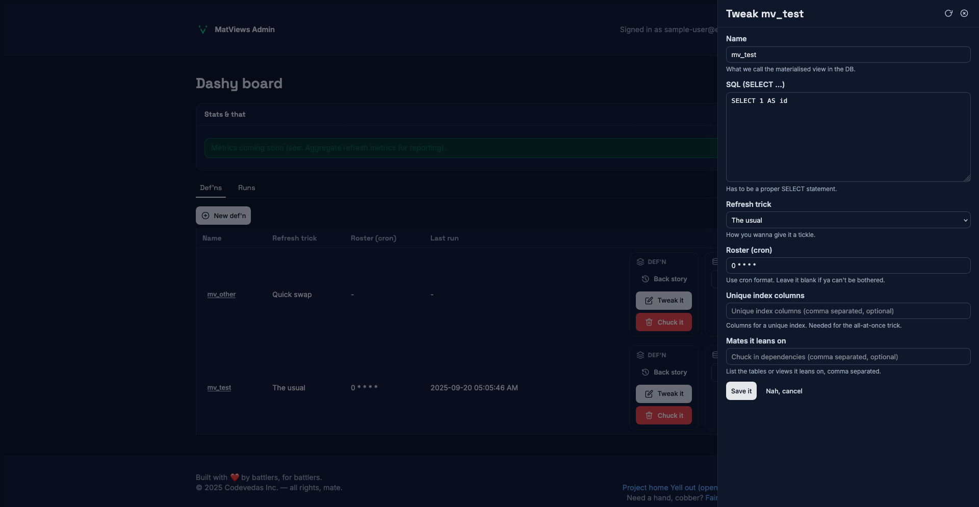Switch to the Runs tab
The image size is (979, 507).
click(x=246, y=188)
